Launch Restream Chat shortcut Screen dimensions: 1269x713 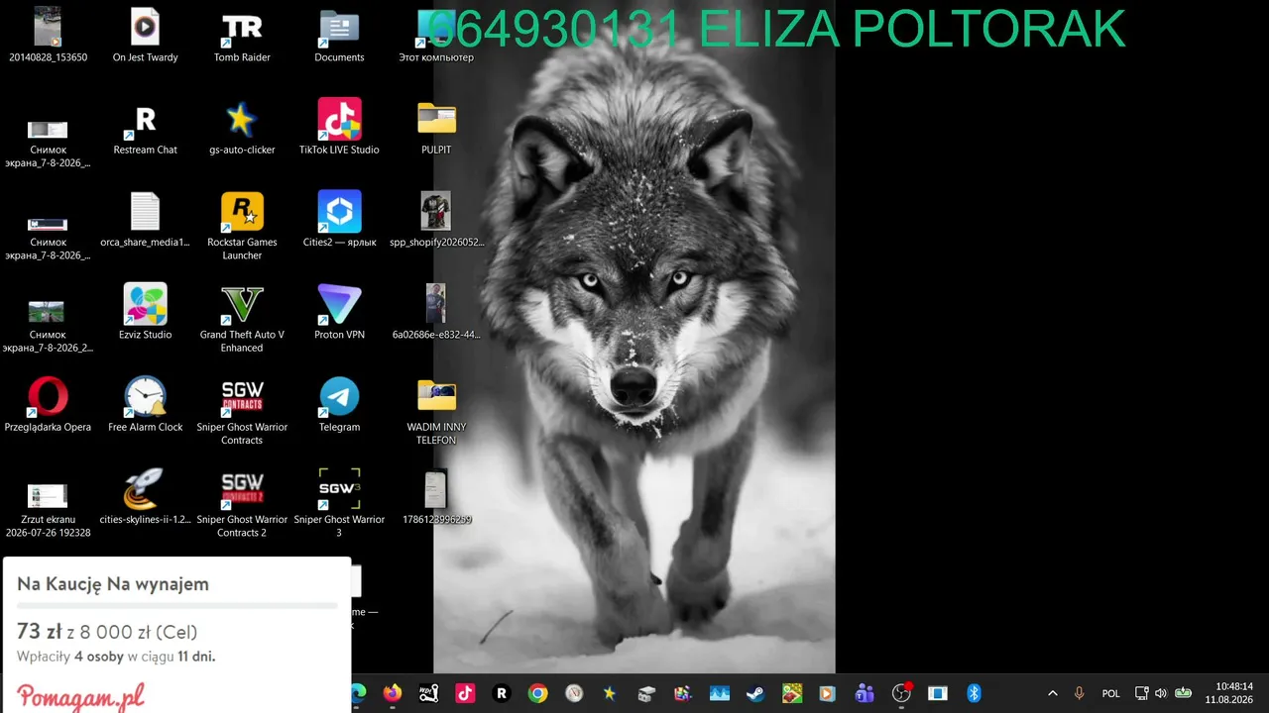145,129
